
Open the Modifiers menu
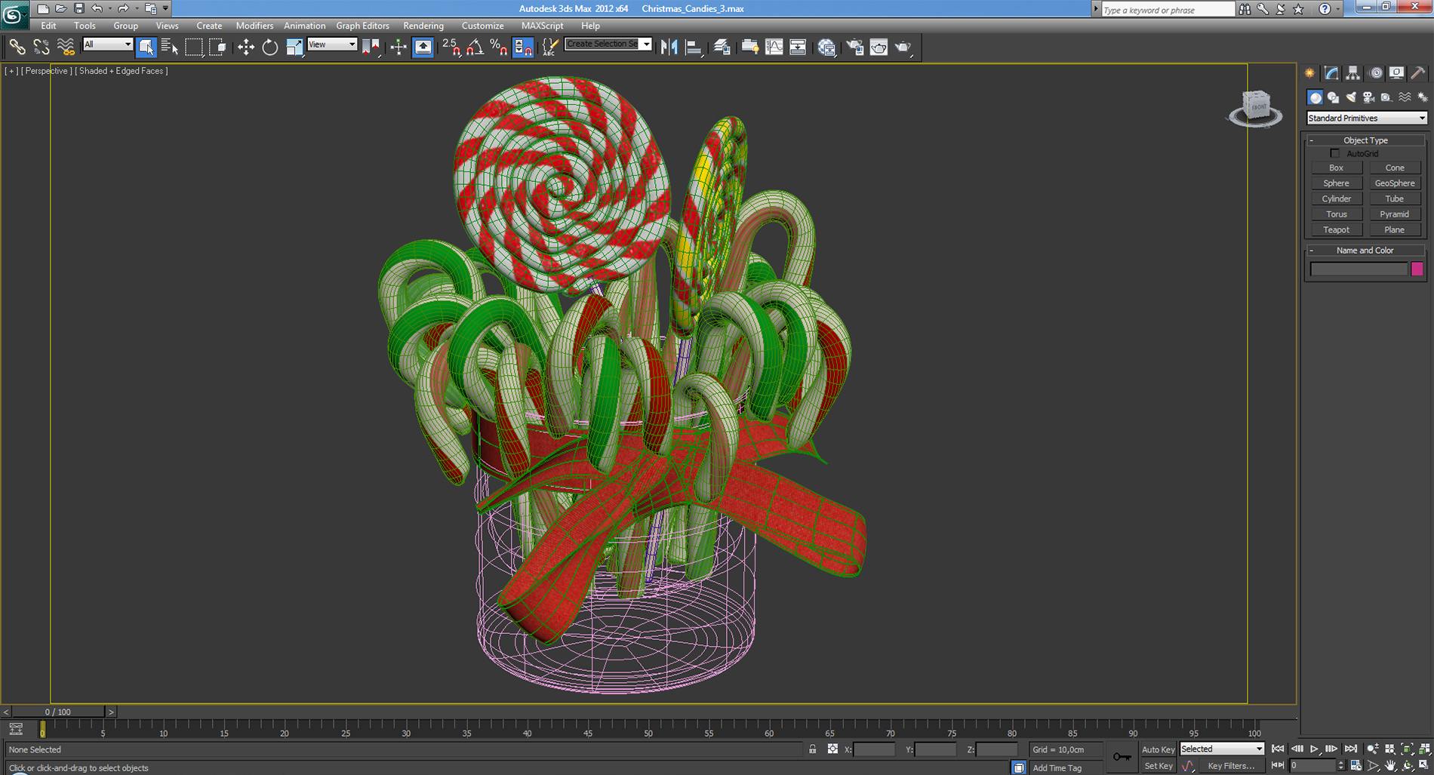pyautogui.click(x=254, y=25)
